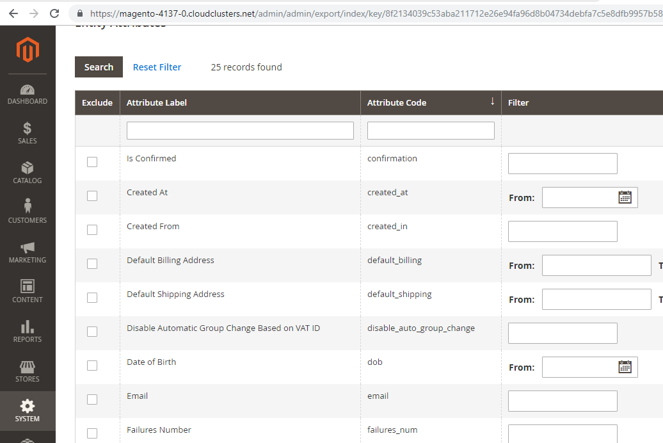Open the Stores sidebar icon

(28, 367)
